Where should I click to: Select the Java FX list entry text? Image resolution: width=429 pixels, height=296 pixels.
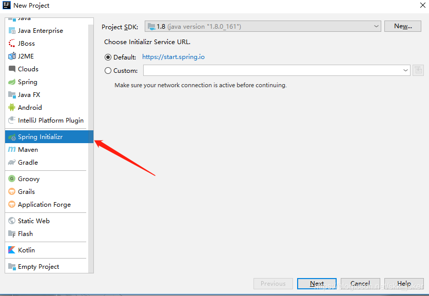tap(29, 95)
